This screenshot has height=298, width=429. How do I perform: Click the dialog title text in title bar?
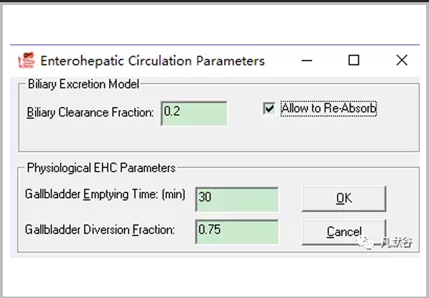point(152,61)
